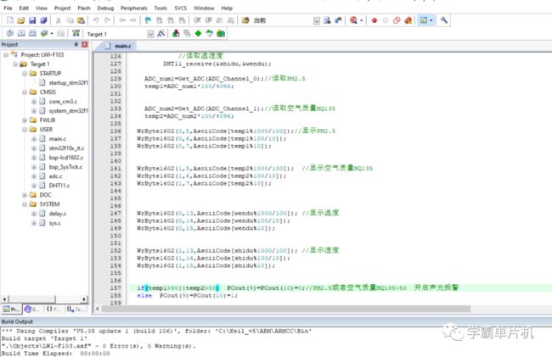Viewport: 552px width, 357px height.
Task: Click Kill All Breakpoints icon
Action: (408, 20)
